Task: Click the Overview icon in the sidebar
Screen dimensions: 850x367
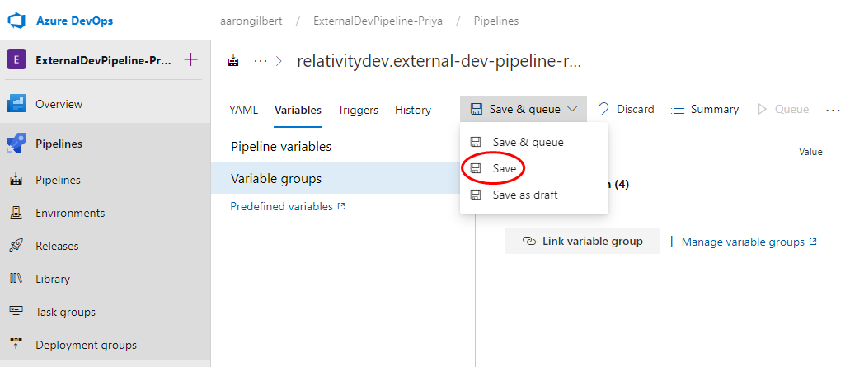Action: [16, 104]
